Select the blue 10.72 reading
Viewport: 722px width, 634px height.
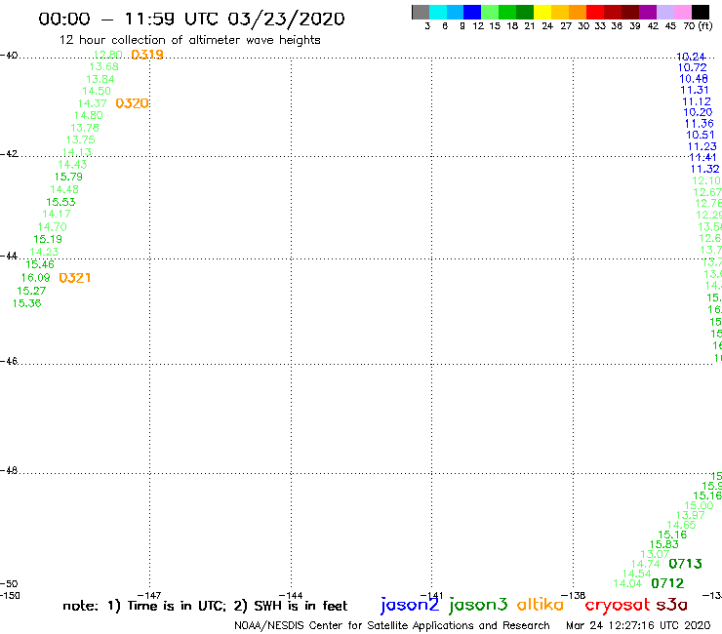692,67
